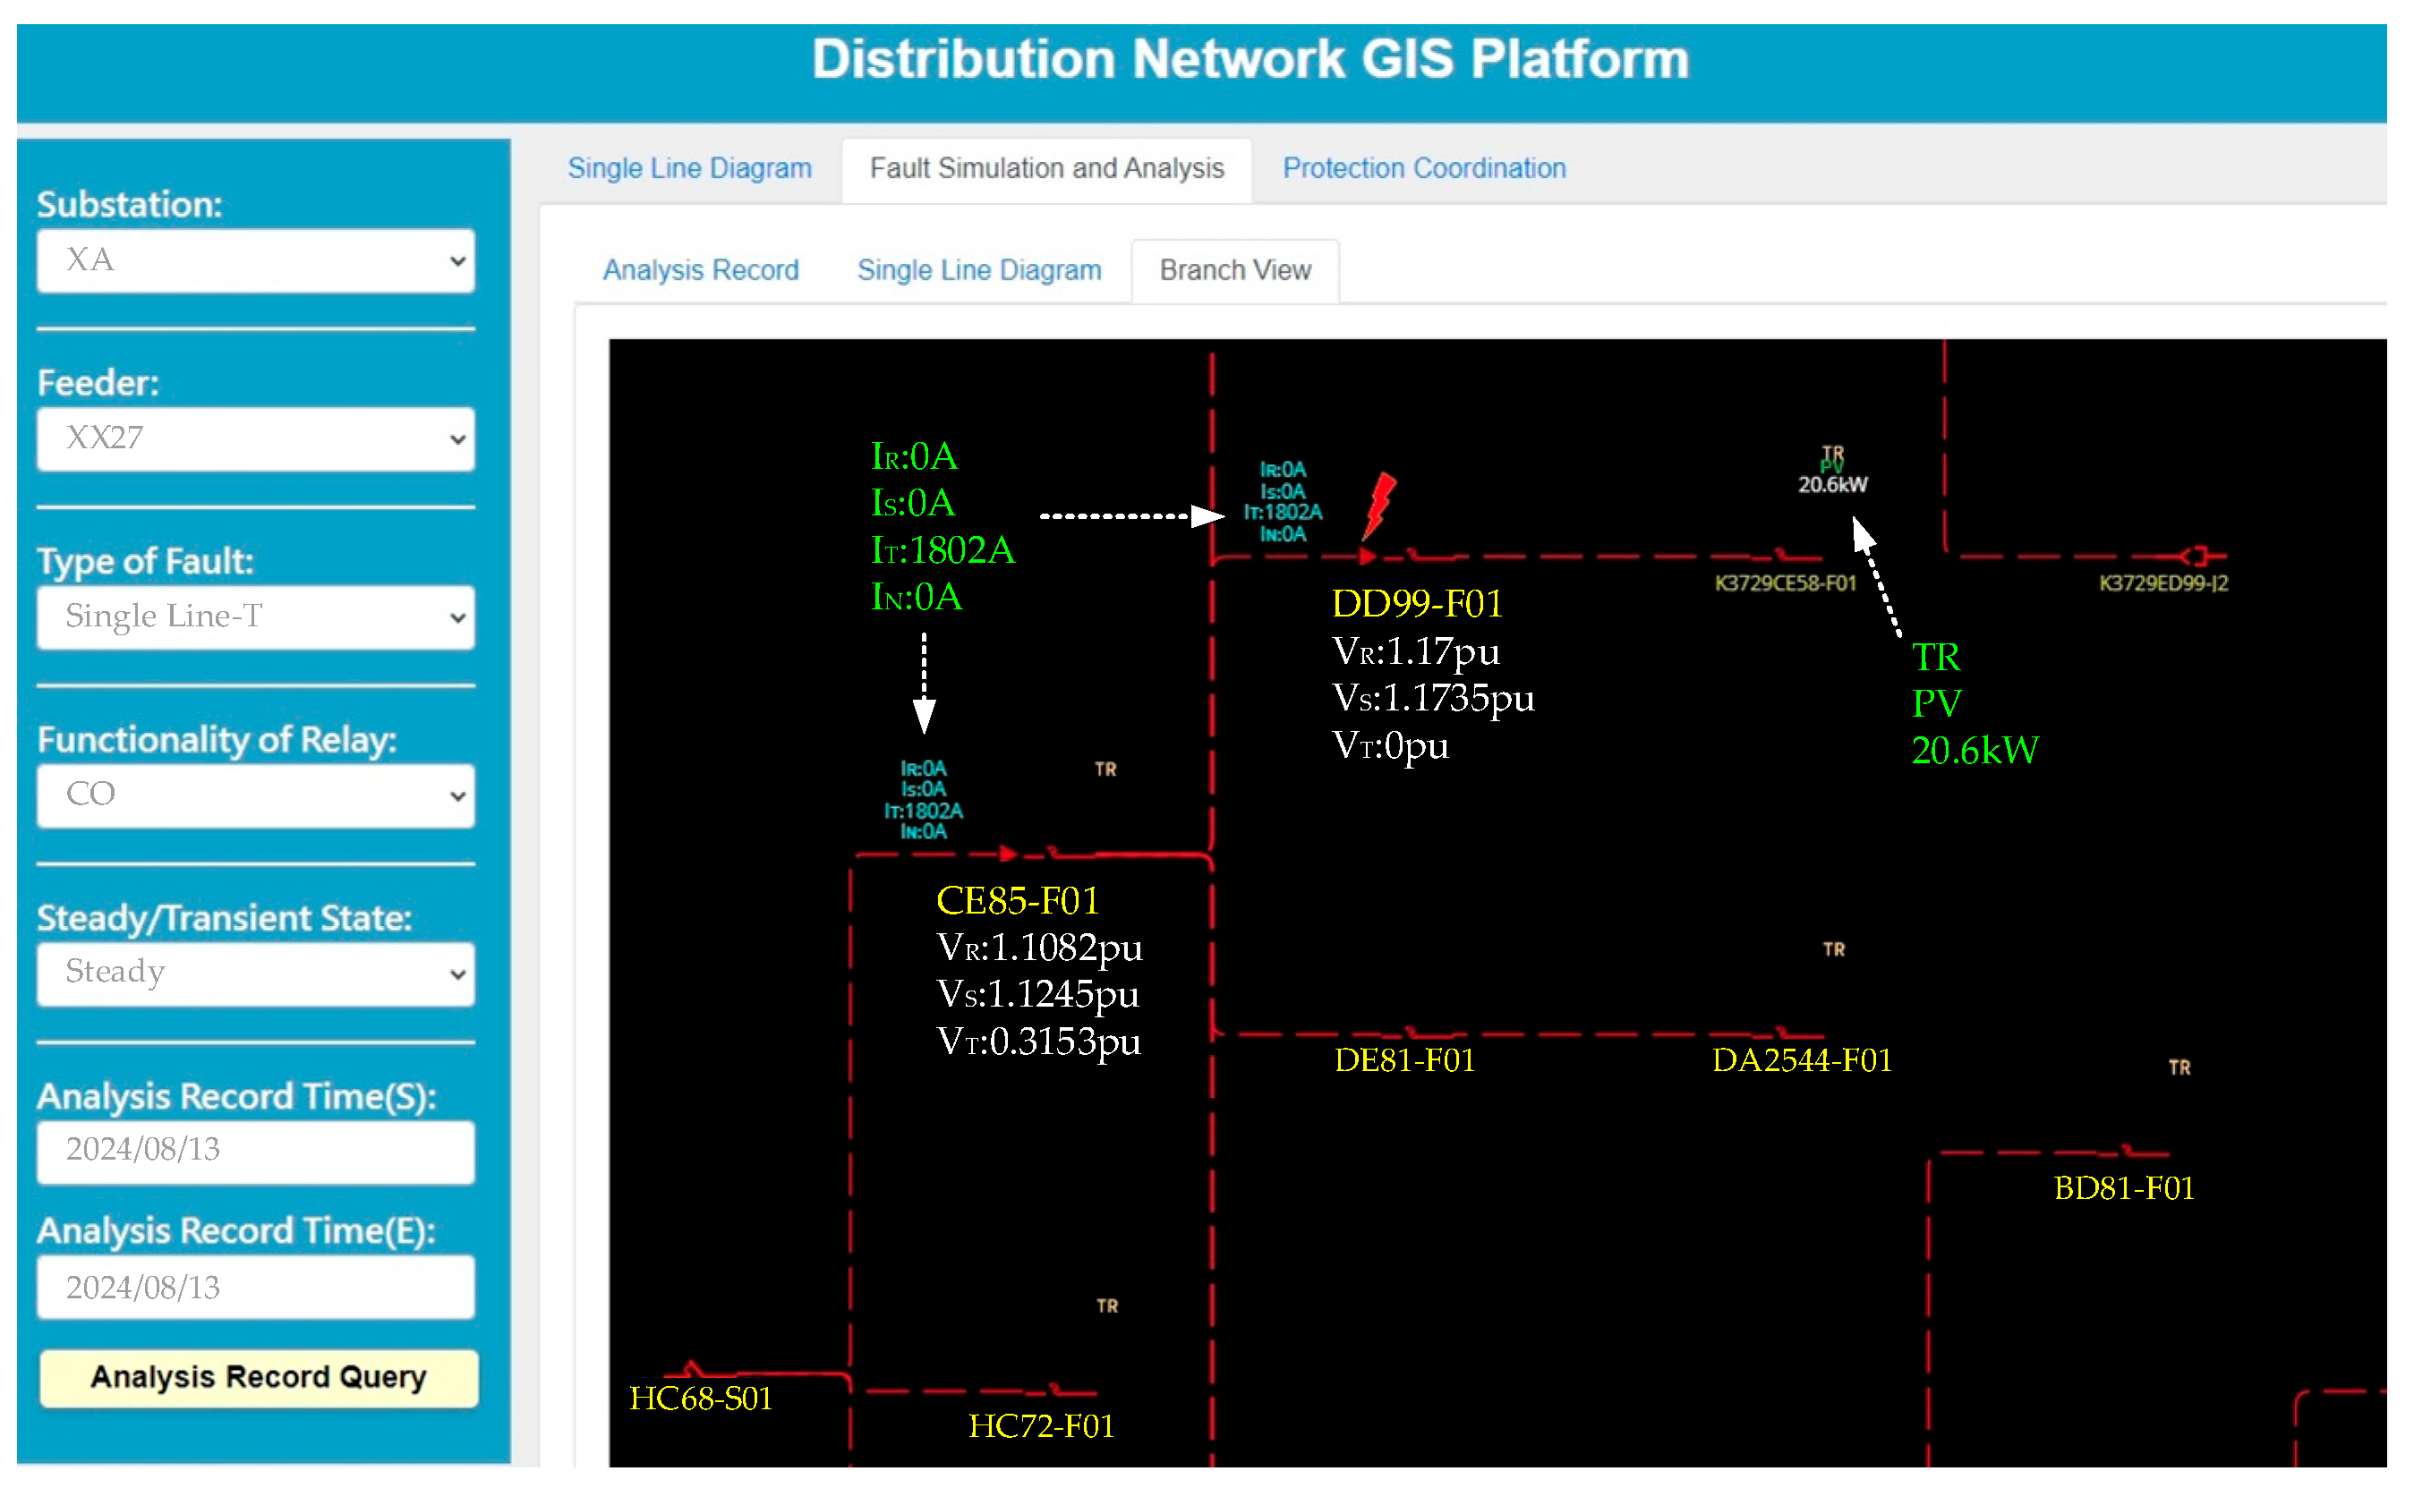
Task: Click the TR marker above DA2544-F01
Action: (x=1834, y=949)
